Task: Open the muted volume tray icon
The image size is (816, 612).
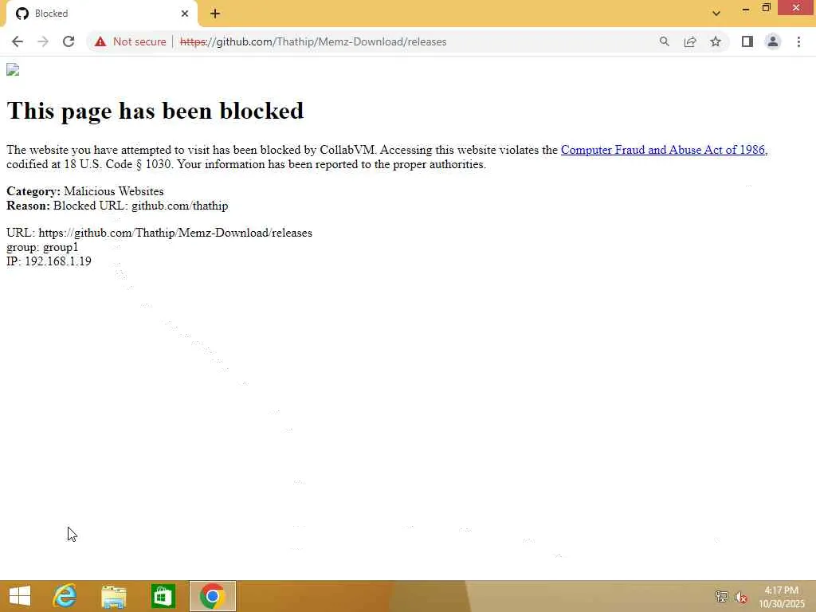Action: (741, 597)
